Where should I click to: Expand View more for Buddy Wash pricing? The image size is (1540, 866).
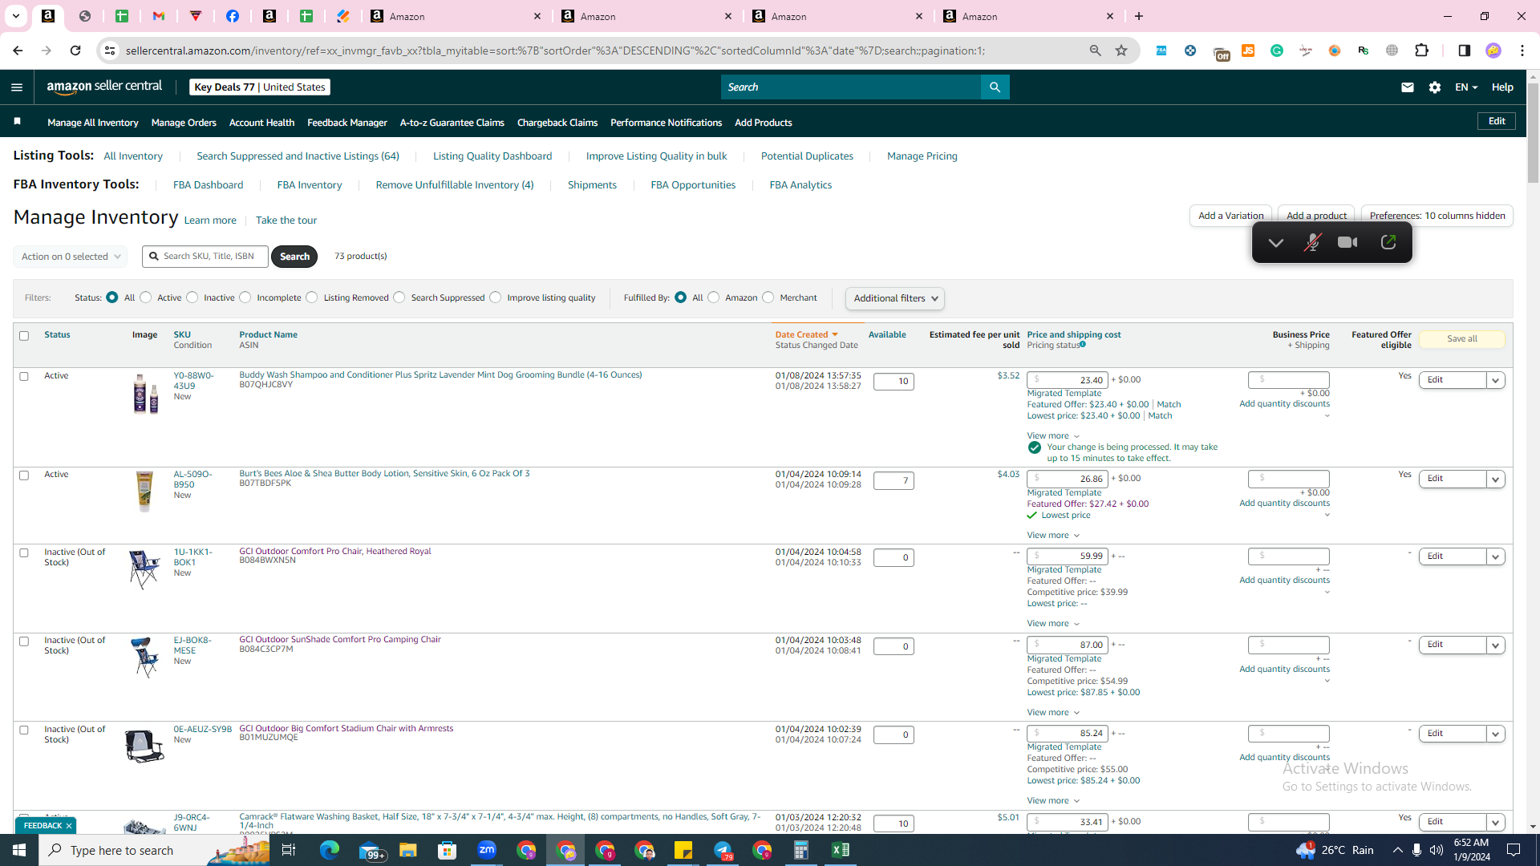1053,436
